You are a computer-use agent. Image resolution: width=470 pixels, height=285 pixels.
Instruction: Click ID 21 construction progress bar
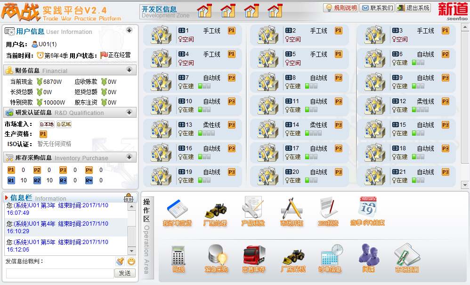418,180
